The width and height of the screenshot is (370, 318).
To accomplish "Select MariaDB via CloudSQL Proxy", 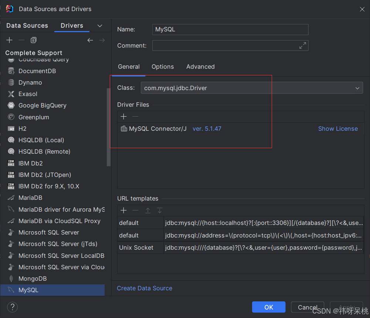I will coord(52,221).
